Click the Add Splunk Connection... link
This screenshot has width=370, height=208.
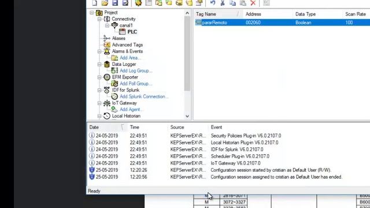(144, 96)
